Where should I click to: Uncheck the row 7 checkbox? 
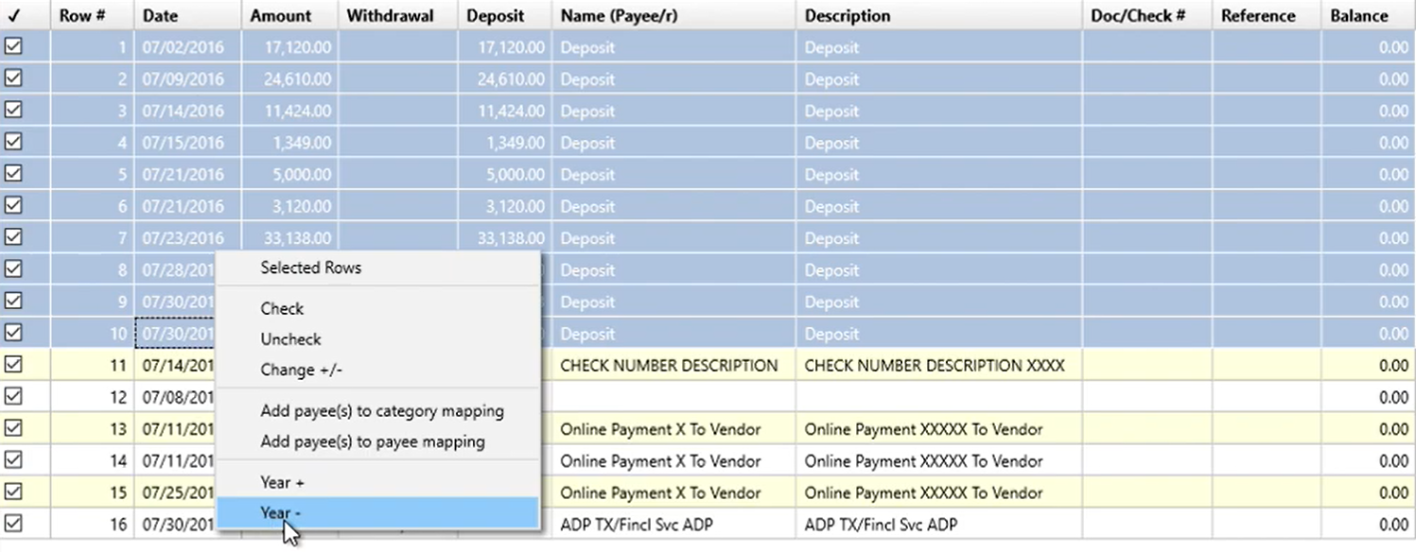[13, 237]
